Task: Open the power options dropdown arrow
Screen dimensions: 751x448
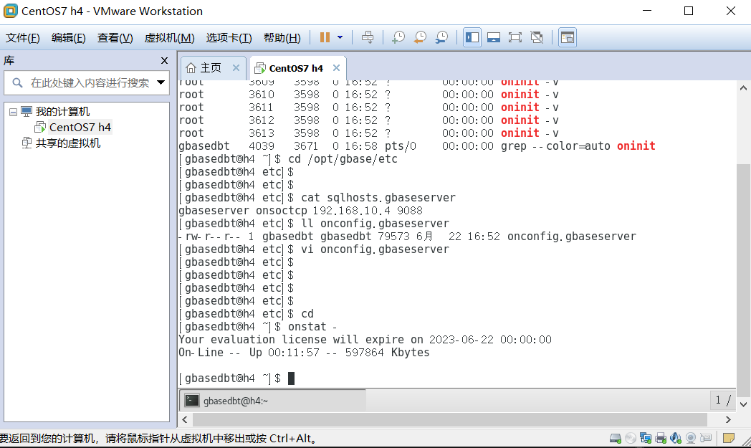Action: coord(340,37)
